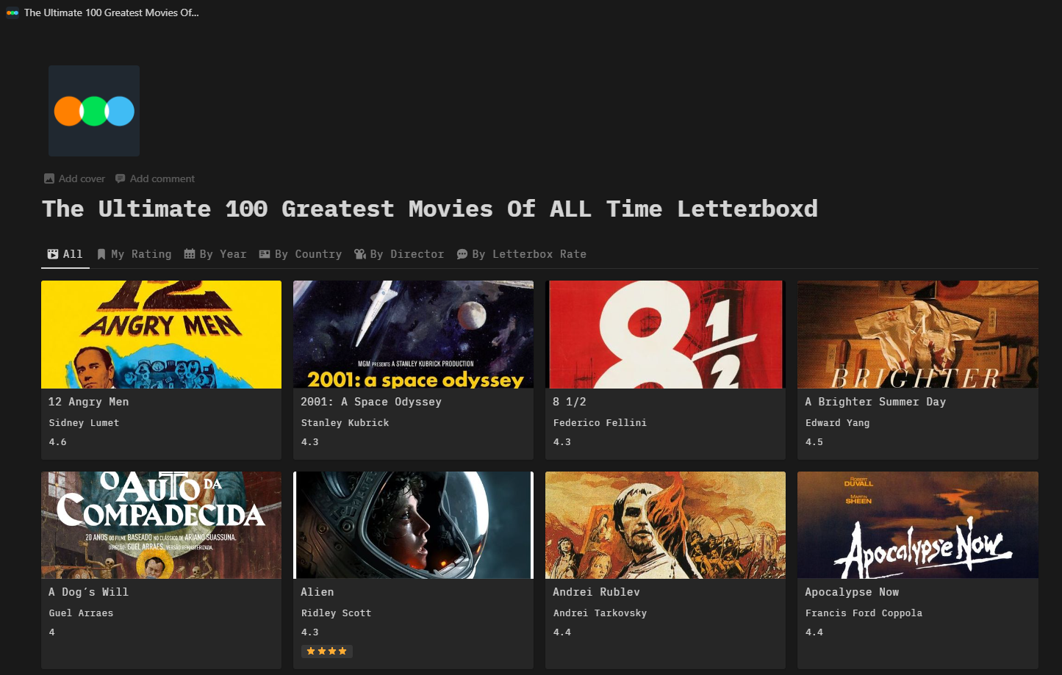Click the Add cover button
Image resolution: width=1062 pixels, height=675 pixels.
(75, 178)
